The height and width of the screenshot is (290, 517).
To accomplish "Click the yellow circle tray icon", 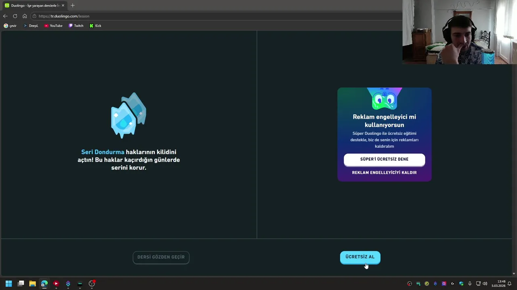I will (x=427, y=284).
